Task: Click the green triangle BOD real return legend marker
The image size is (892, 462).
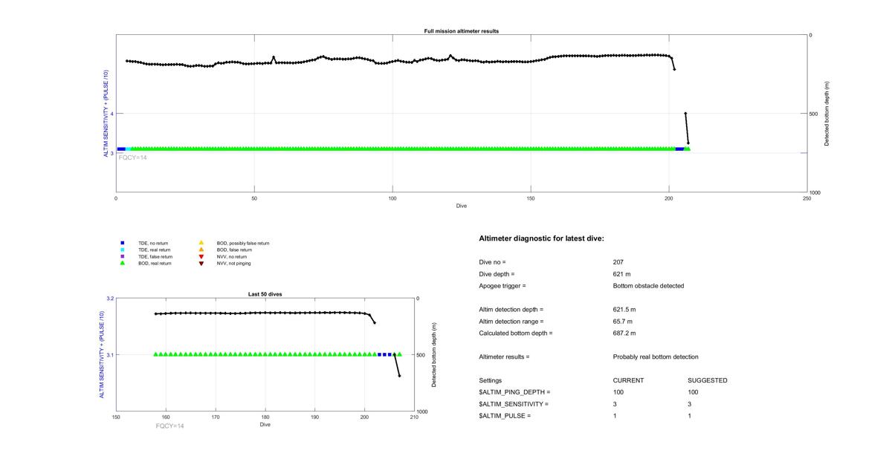Action: (x=122, y=263)
